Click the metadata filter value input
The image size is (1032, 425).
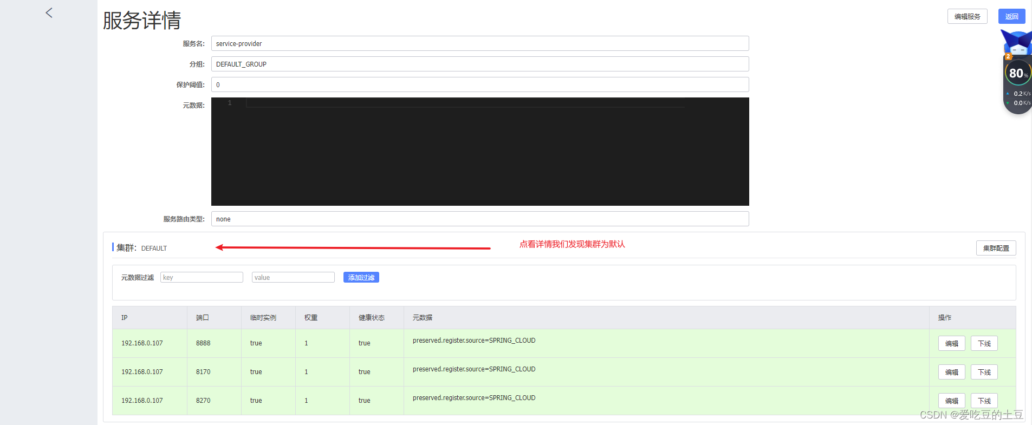click(293, 277)
